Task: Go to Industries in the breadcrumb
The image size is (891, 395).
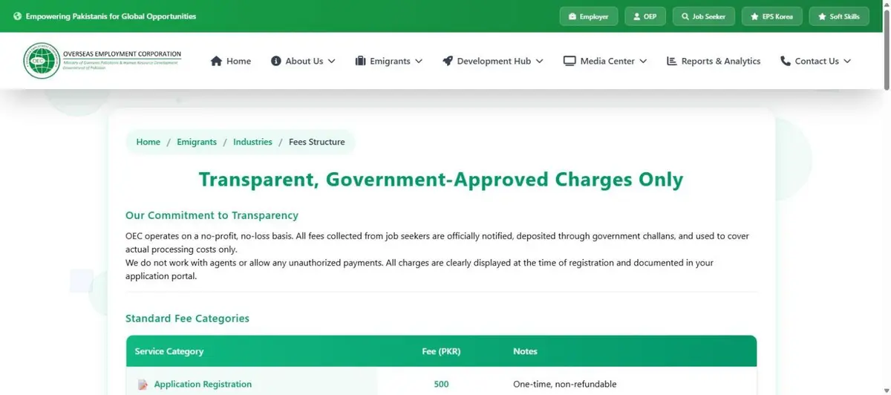Action: (x=252, y=142)
